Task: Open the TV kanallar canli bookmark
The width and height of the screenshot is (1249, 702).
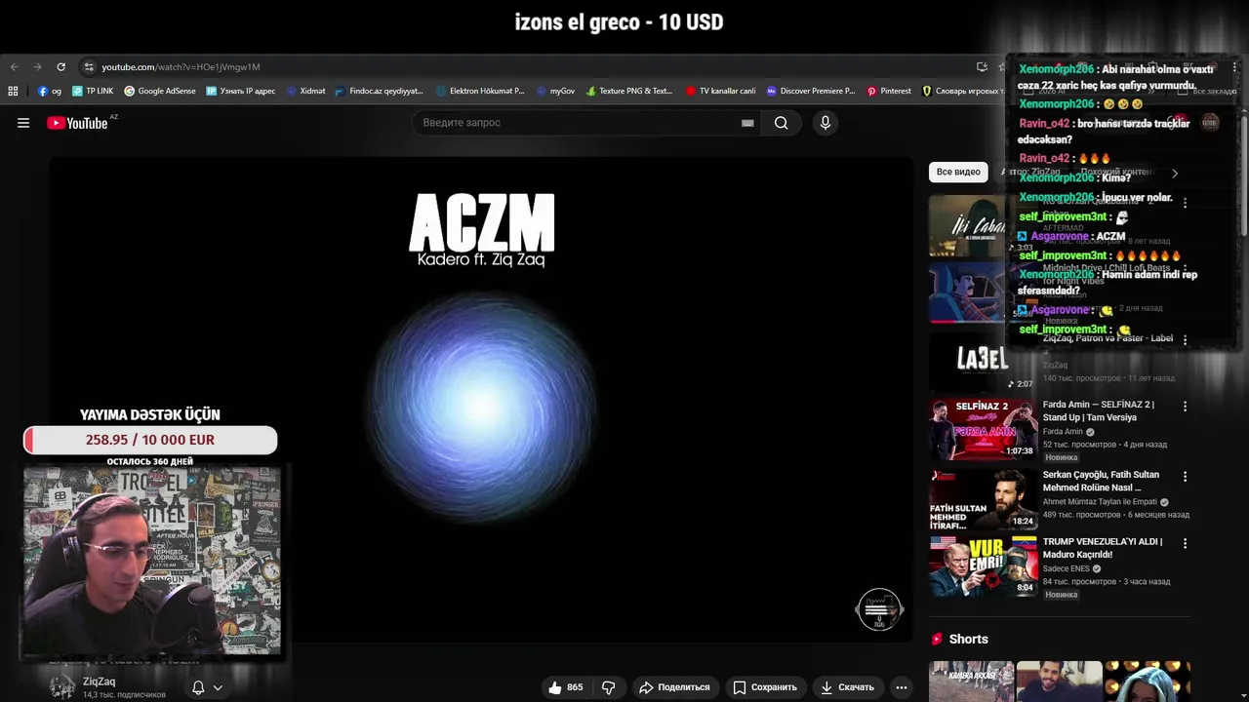Action: 721,91
